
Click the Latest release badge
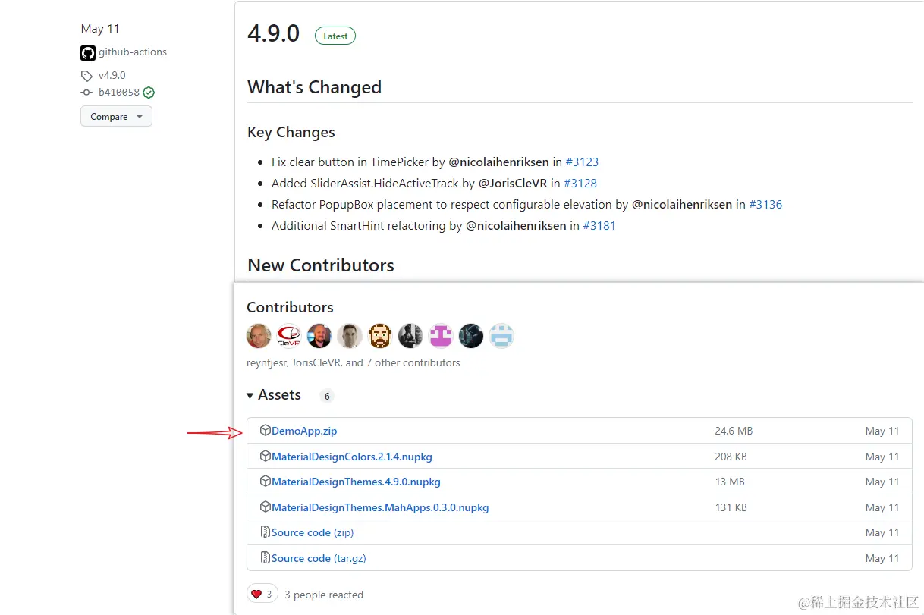335,36
